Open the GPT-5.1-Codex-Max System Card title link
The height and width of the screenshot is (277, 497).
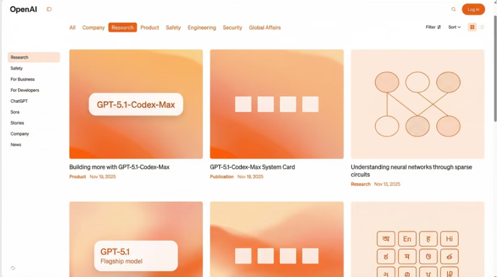tap(252, 167)
